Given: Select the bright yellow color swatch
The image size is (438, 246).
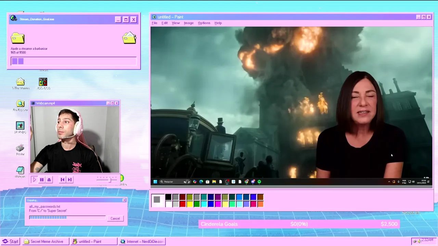Looking at the screenshot, I should click(x=190, y=204).
